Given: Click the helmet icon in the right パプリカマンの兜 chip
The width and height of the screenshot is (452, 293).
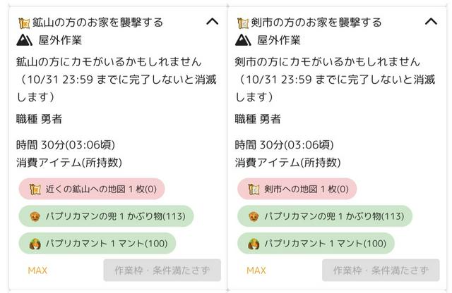Looking at the screenshot, I should point(254,216).
